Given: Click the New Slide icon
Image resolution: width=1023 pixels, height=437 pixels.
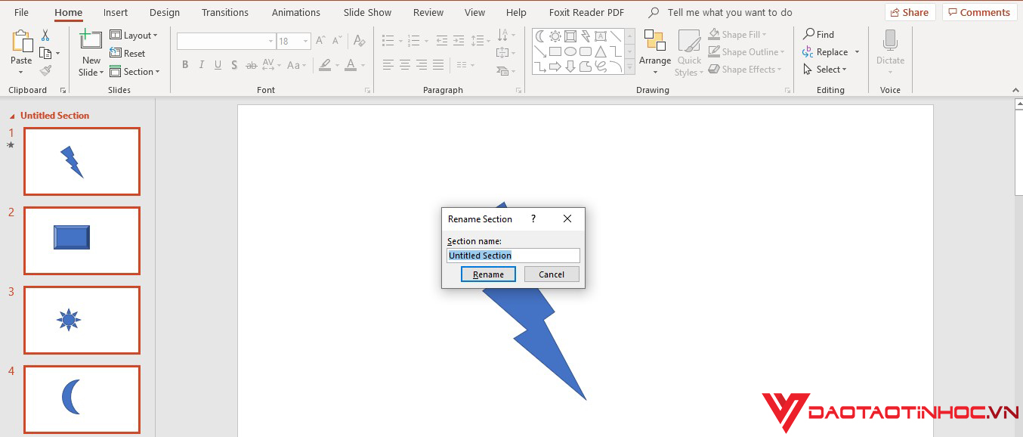Looking at the screenshot, I should (91, 42).
